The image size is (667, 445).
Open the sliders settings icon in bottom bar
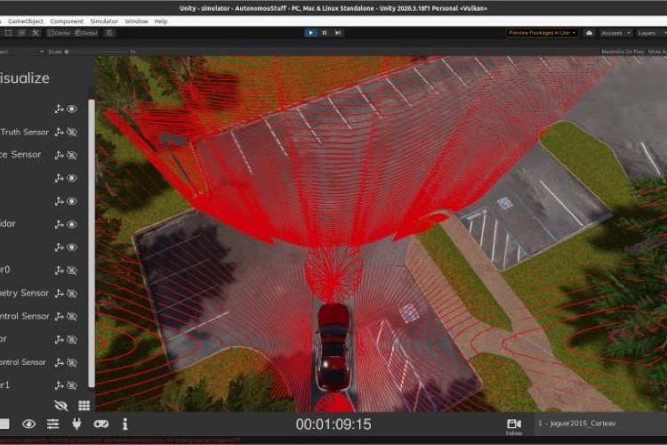52,425
